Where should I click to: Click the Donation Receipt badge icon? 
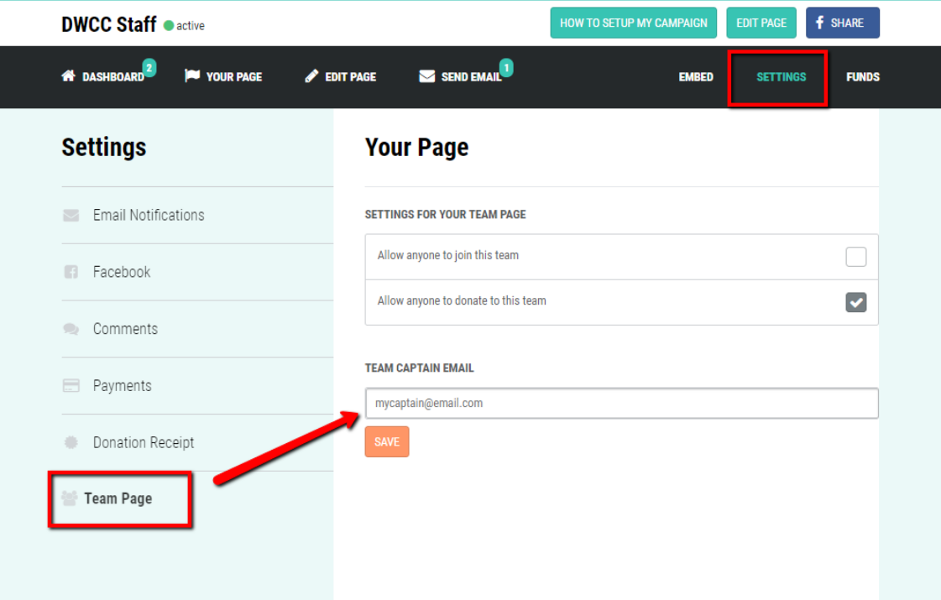pos(71,442)
